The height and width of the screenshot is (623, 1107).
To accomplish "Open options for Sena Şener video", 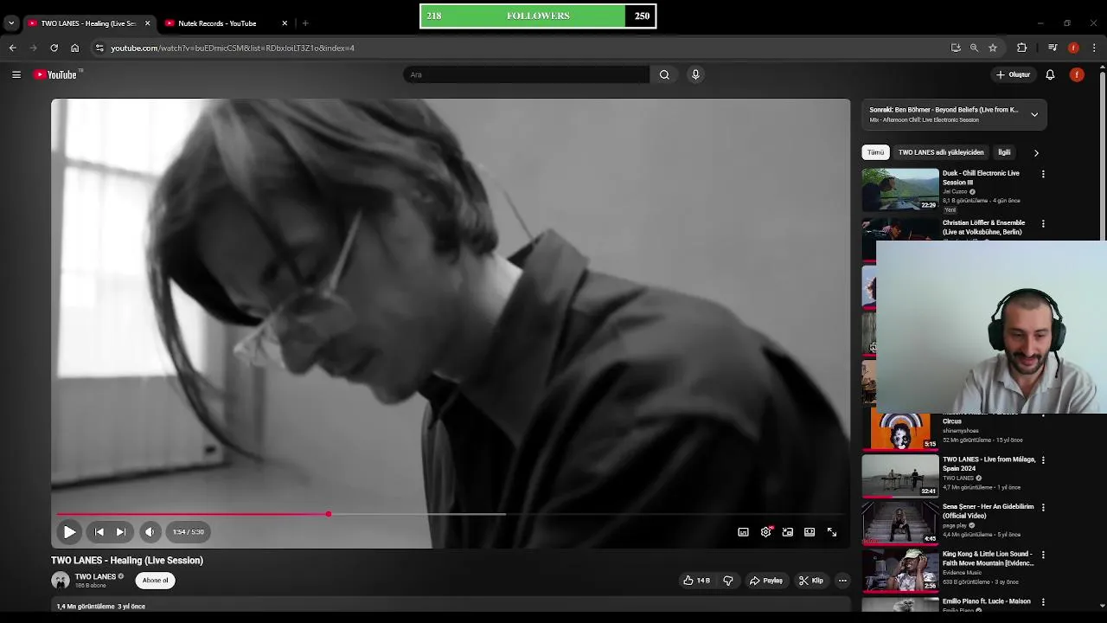I will click(1043, 507).
